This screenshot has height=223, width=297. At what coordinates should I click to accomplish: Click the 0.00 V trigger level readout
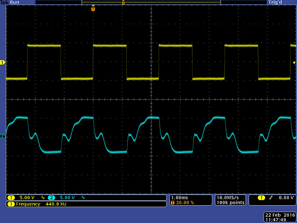click(x=285, y=198)
